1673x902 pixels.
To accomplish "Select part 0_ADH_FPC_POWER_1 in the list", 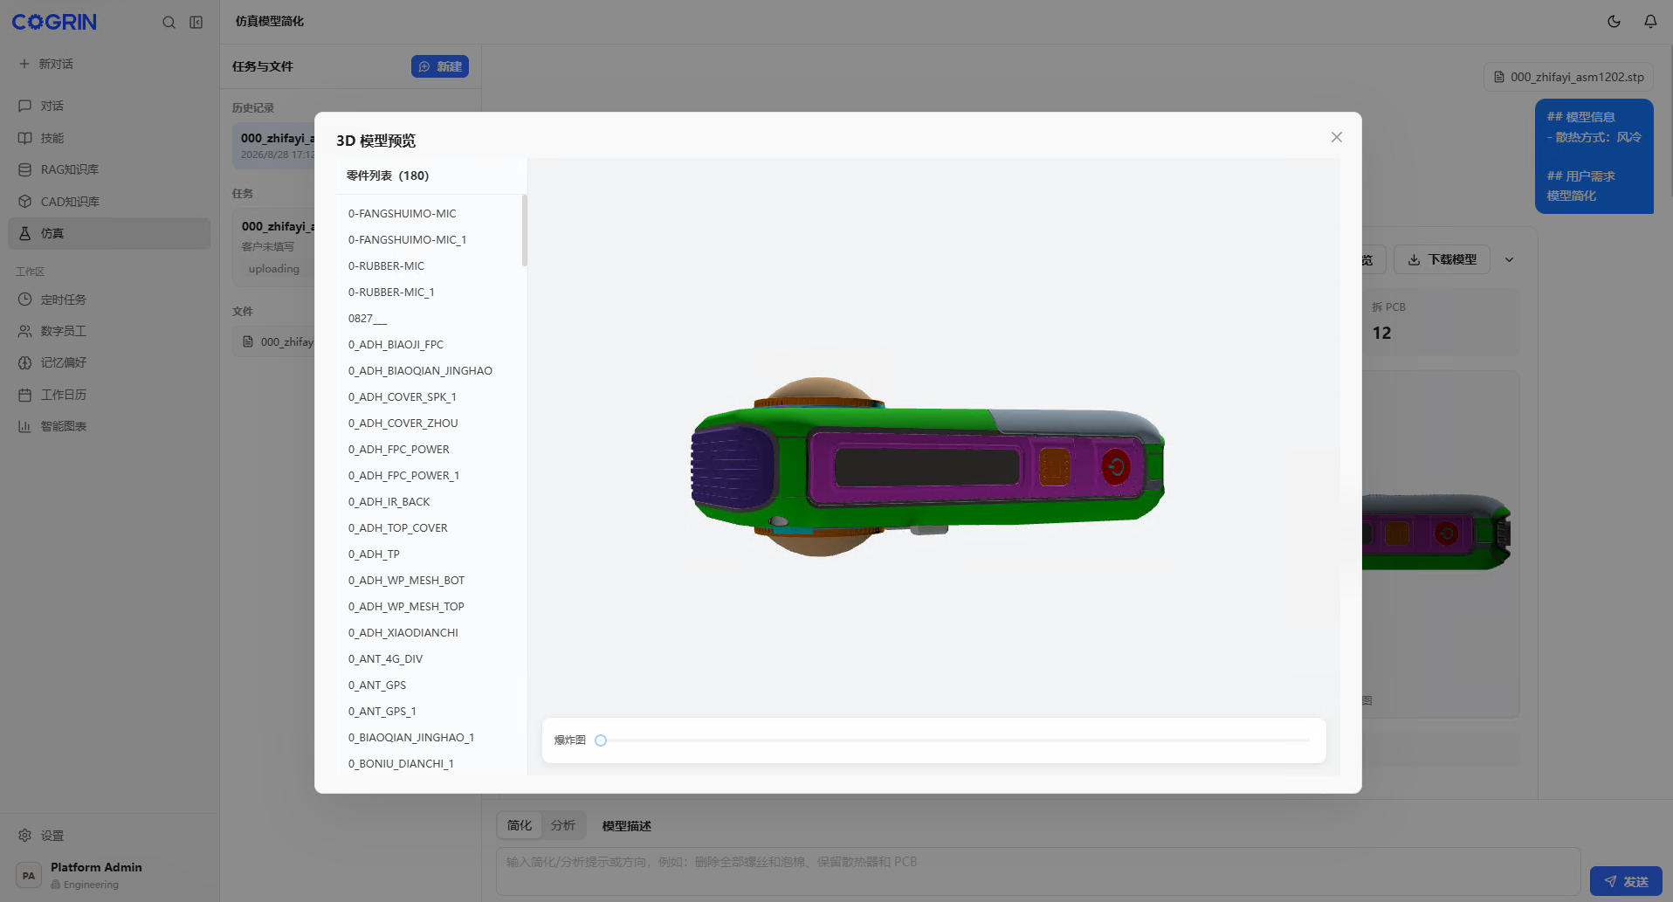I will click(x=429, y=475).
